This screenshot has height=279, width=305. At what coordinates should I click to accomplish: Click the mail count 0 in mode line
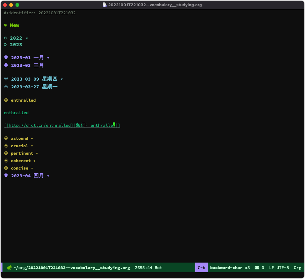tap(263, 268)
